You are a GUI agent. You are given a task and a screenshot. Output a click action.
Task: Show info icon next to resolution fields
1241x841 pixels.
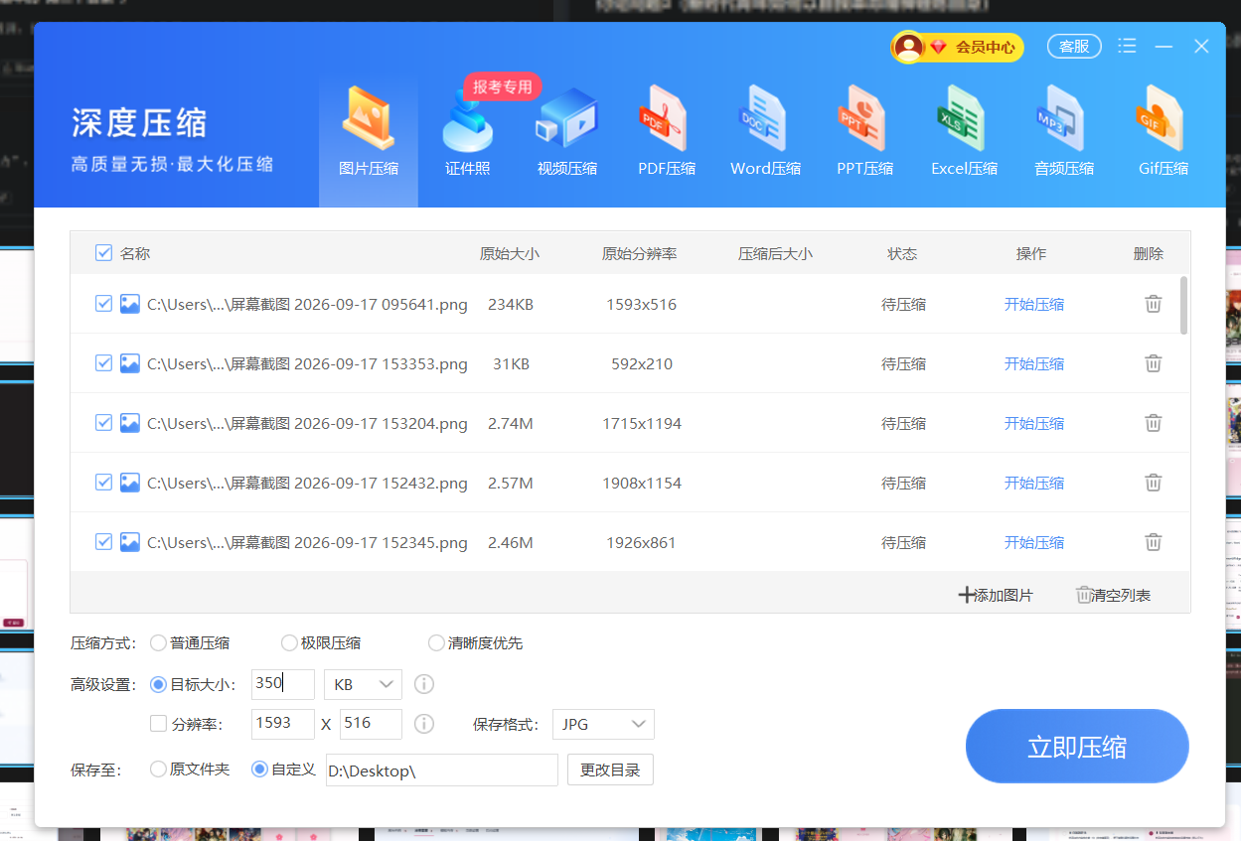424,724
